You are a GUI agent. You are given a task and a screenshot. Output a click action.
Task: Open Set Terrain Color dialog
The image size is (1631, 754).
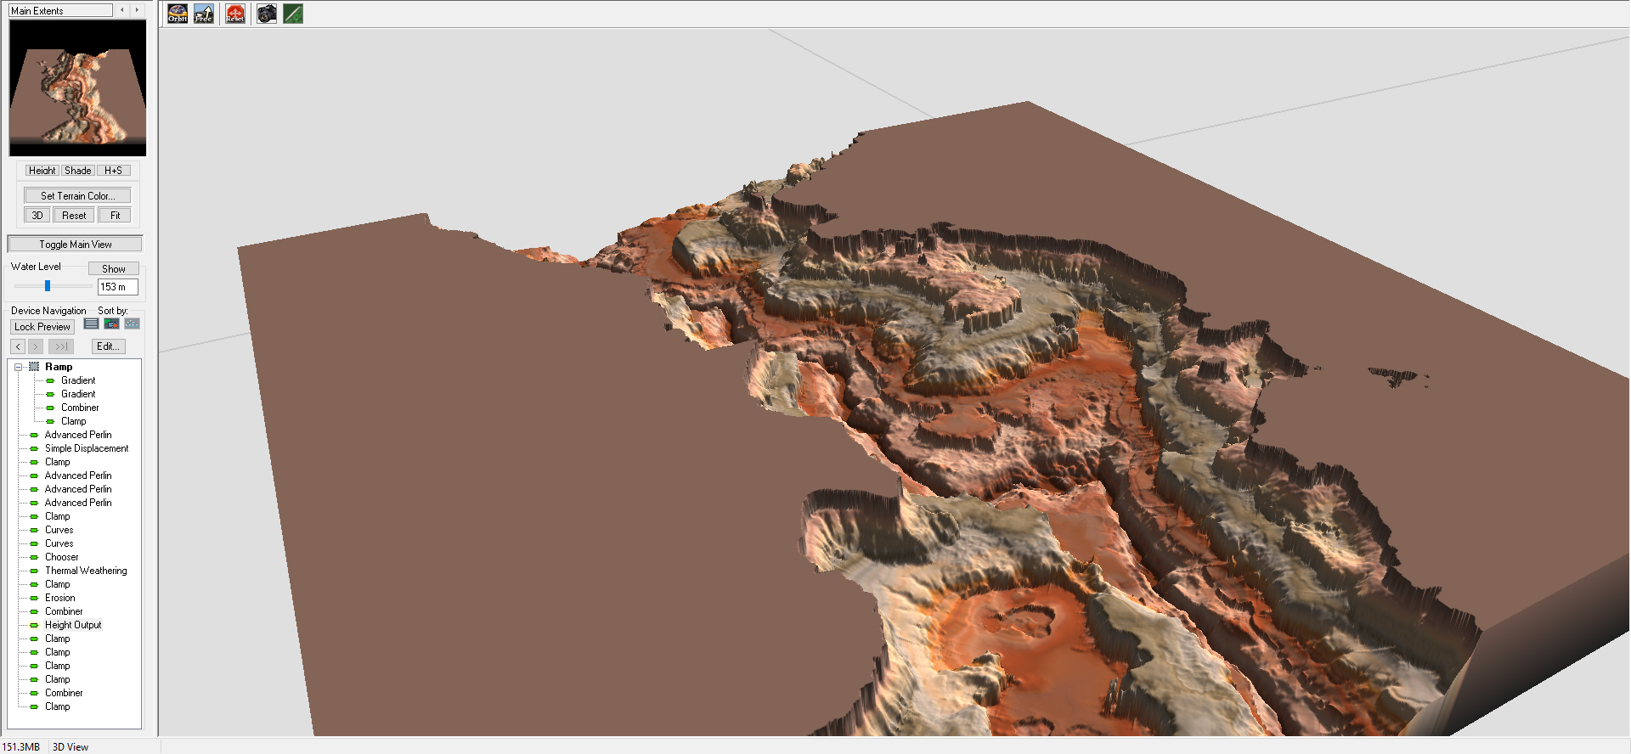77,196
